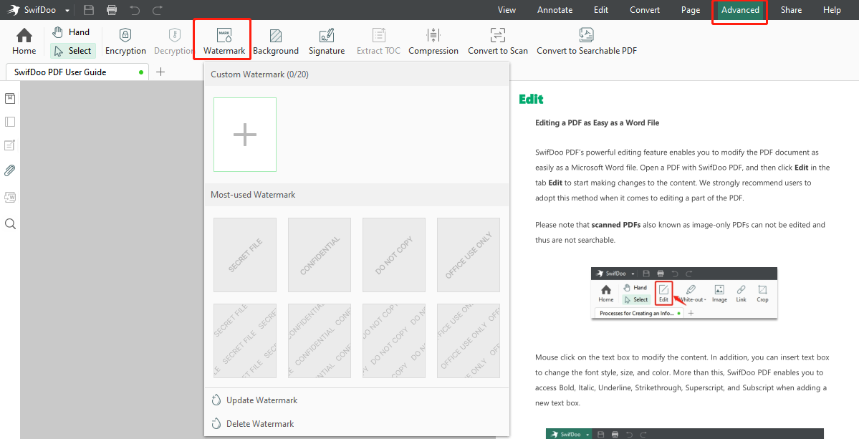Undo the last action

(135, 10)
